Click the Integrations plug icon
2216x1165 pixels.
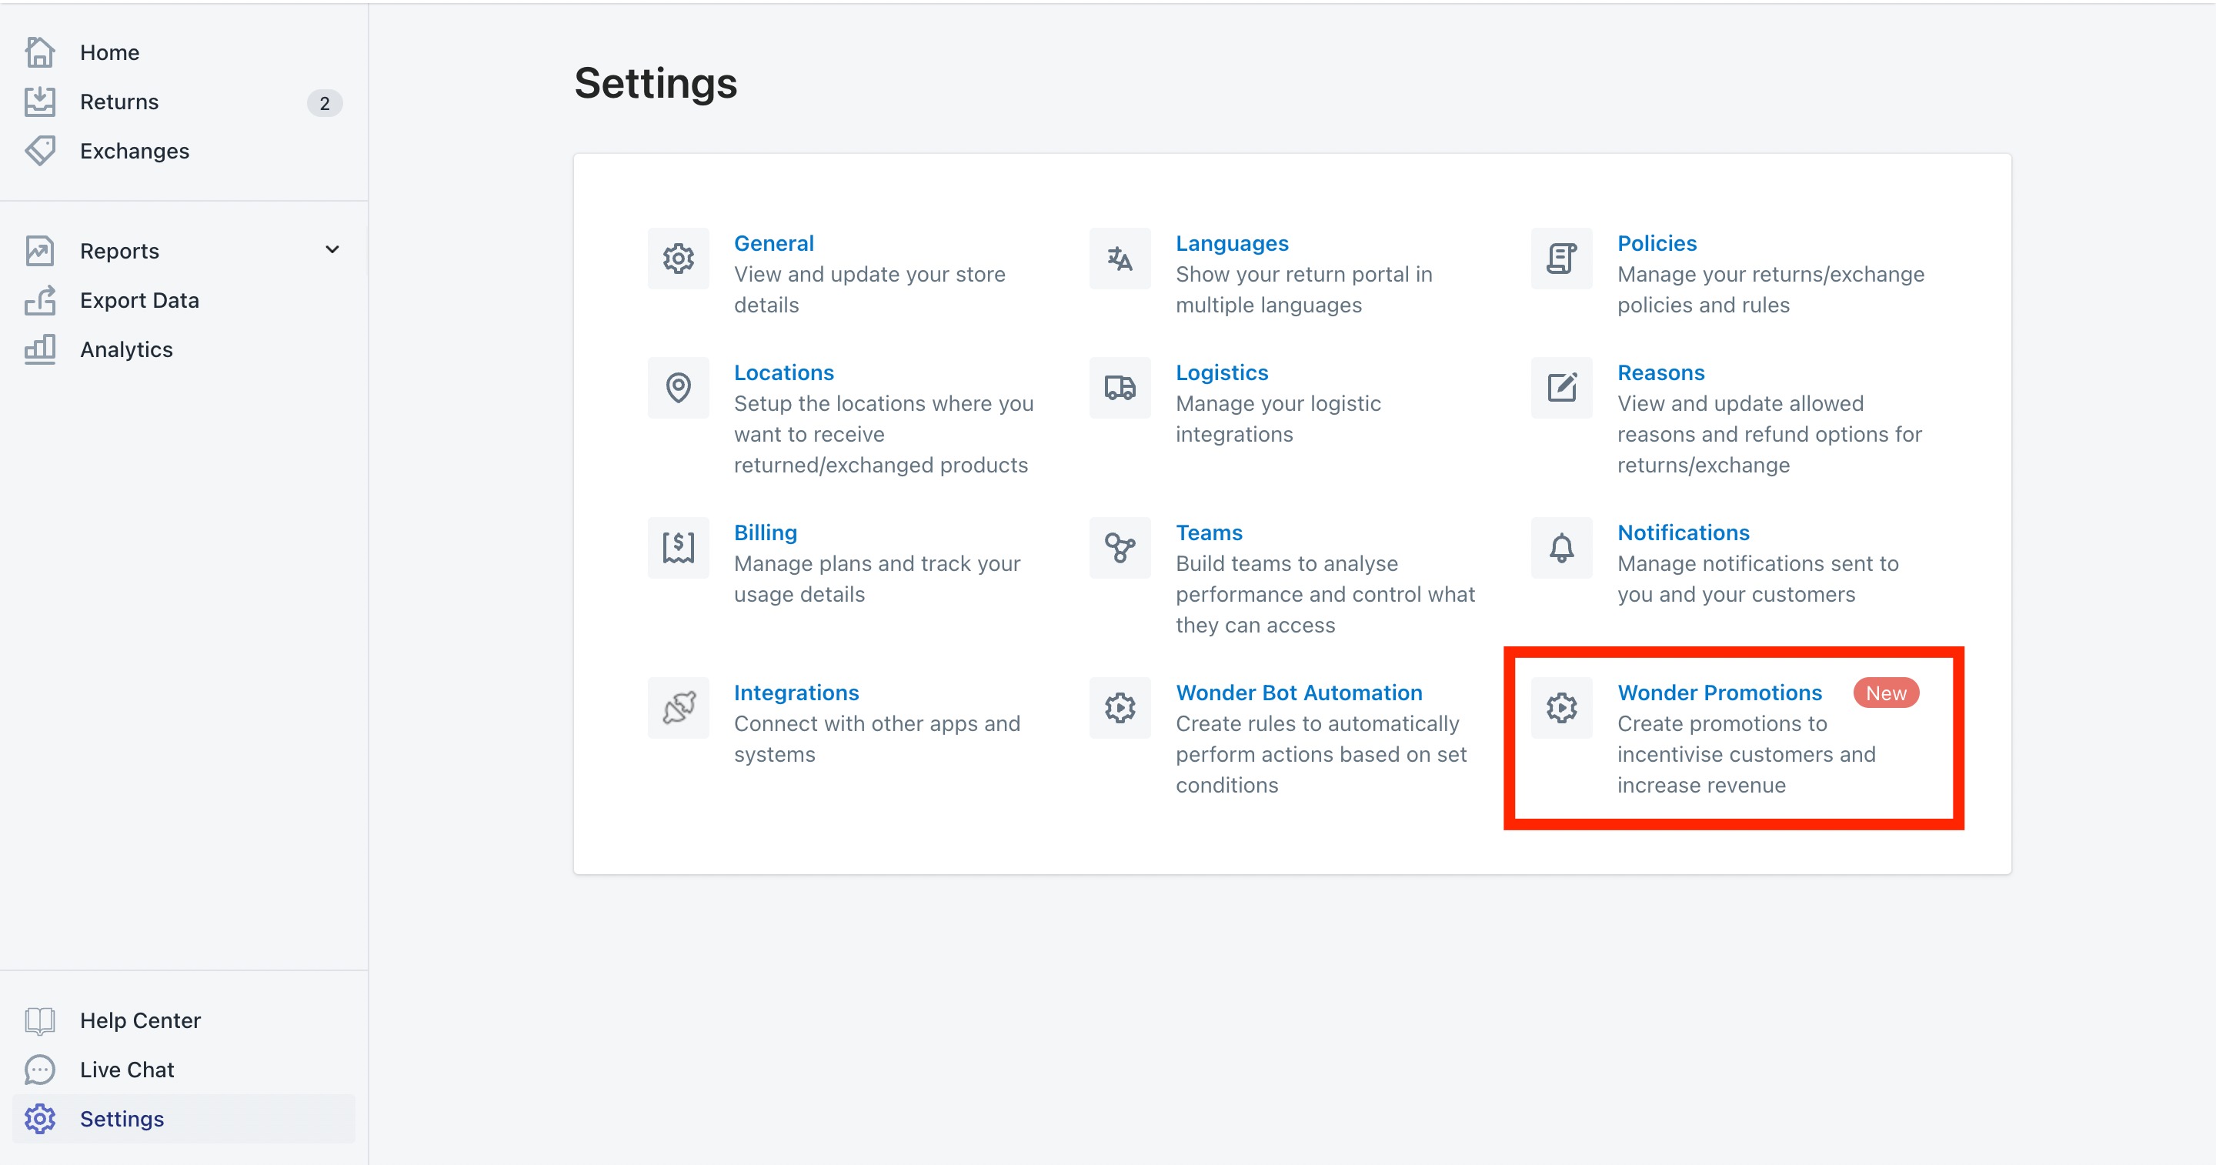tap(678, 707)
